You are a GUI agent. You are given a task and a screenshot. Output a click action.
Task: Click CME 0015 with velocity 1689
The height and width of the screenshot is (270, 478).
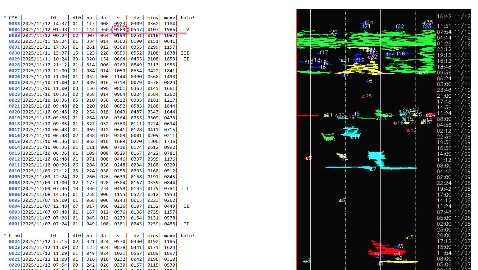coord(14,141)
